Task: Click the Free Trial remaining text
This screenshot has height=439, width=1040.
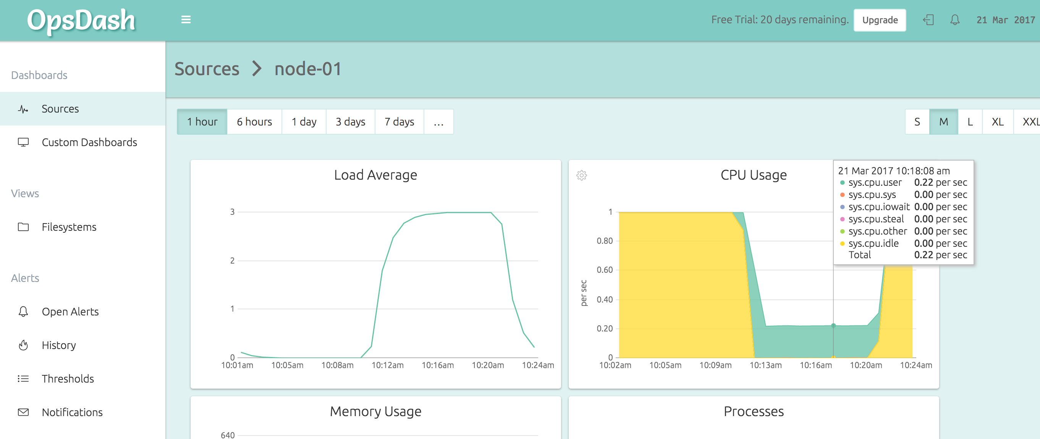Action: coord(780,20)
